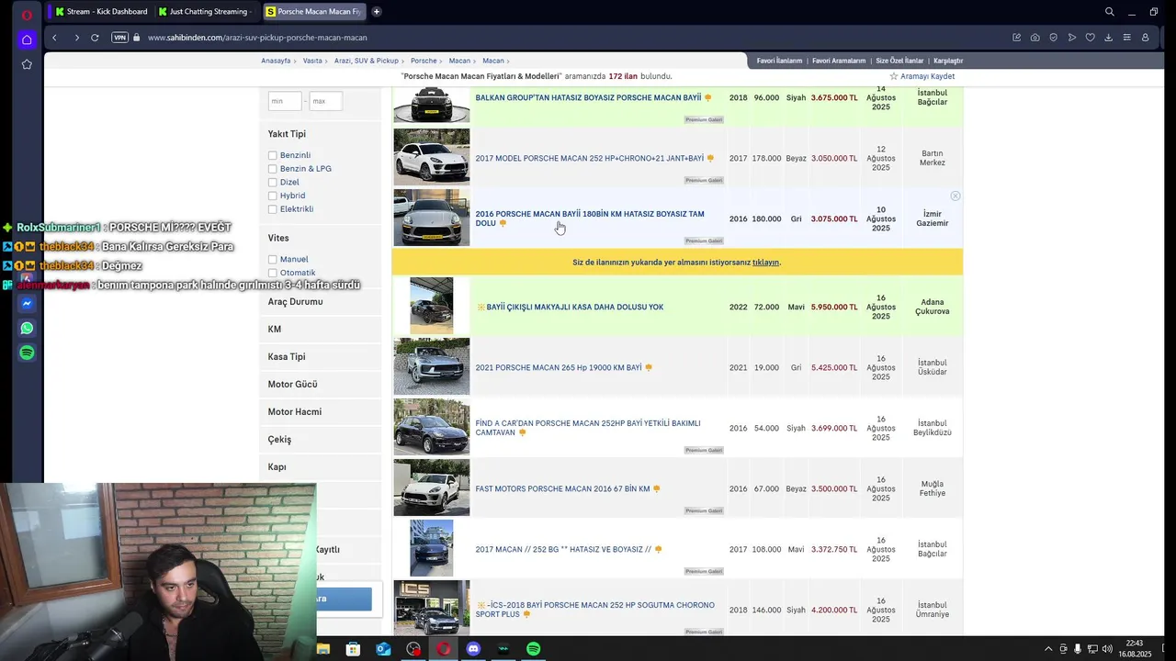
Task: Open the sidebar bookmarks star icon
Action: click(x=27, y=64)
